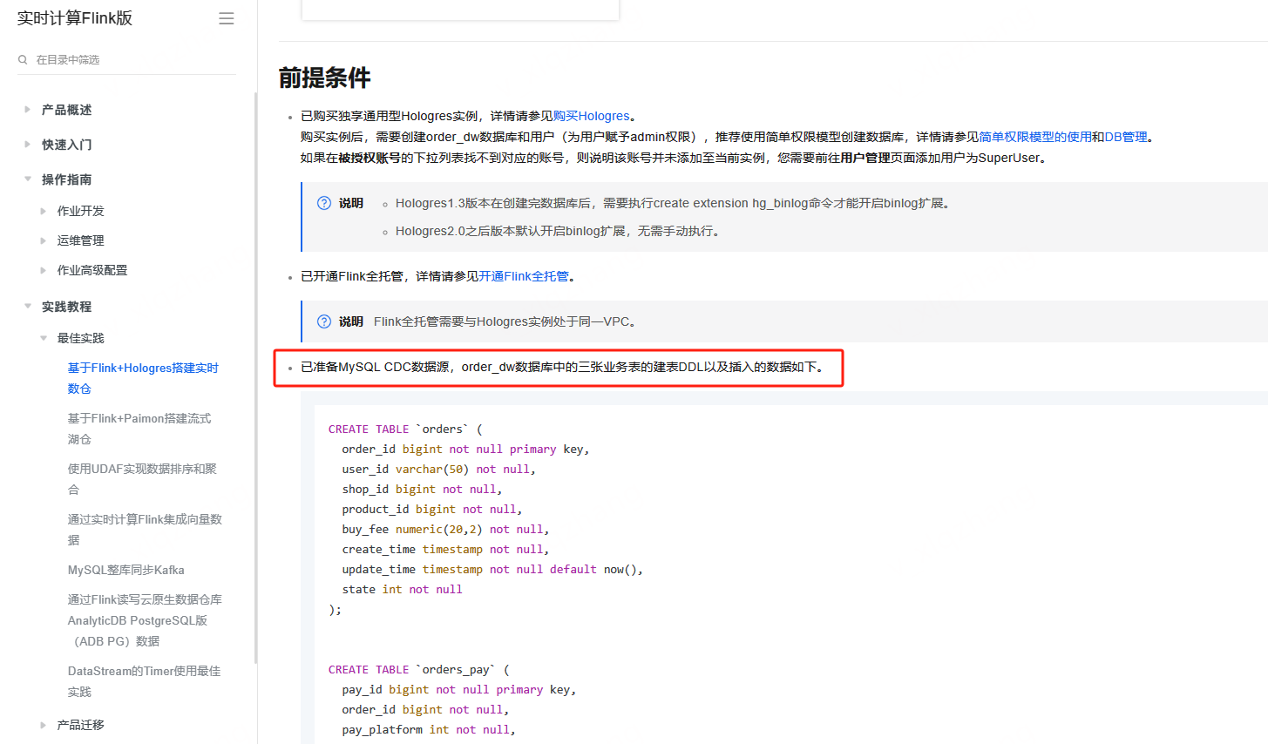Click the state int not null line
This screenshot has height=744, width=1268.
pyautogui.click(x=403, y=589)
